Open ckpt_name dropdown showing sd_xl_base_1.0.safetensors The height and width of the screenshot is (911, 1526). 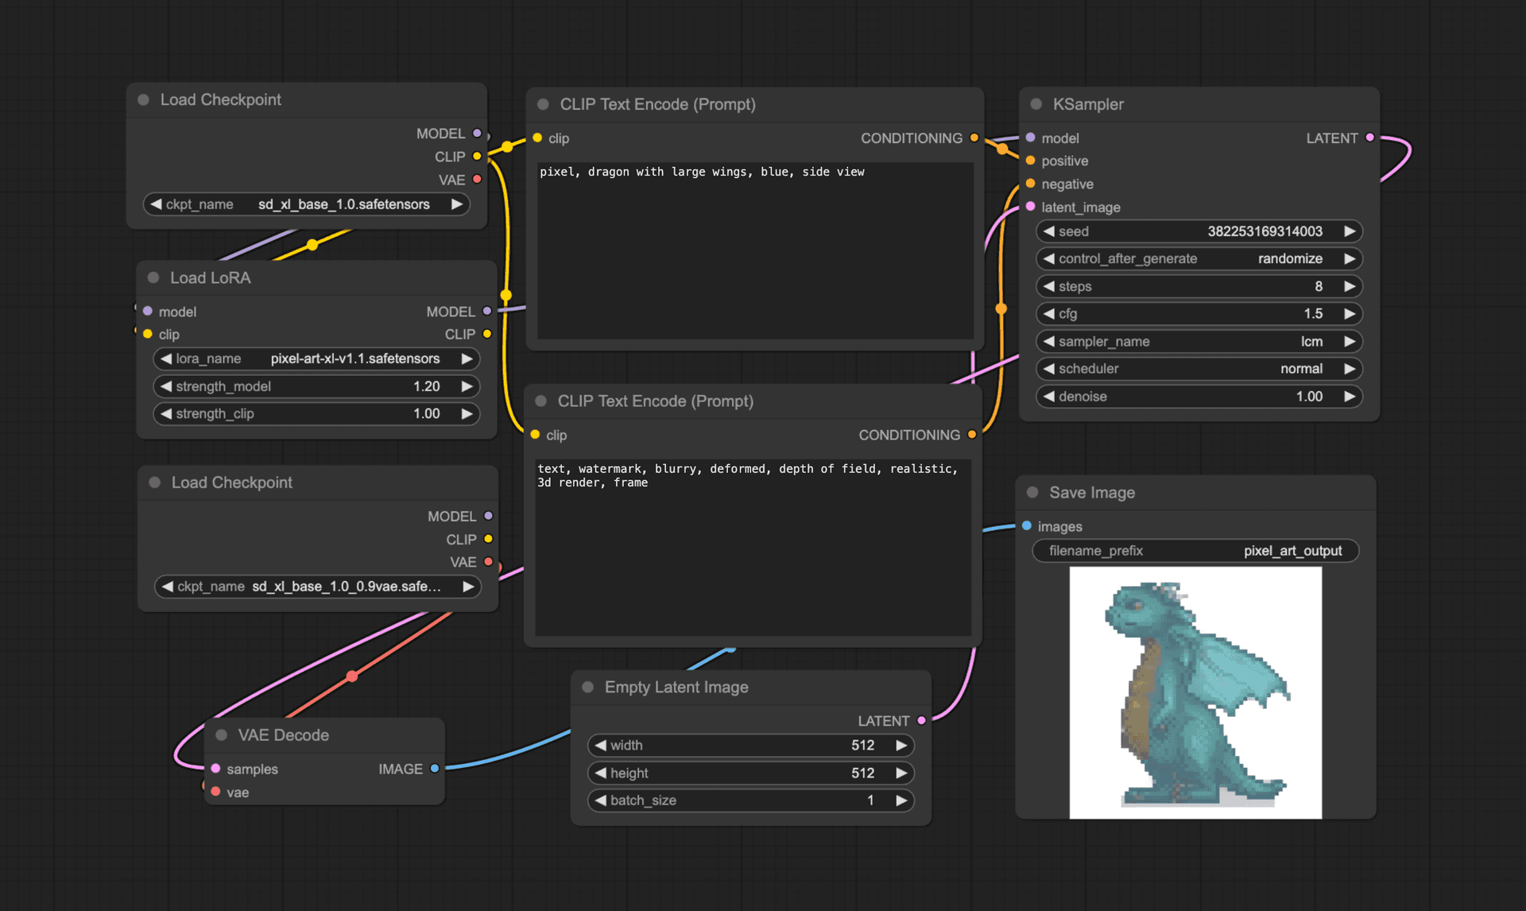tap(306, 204)
